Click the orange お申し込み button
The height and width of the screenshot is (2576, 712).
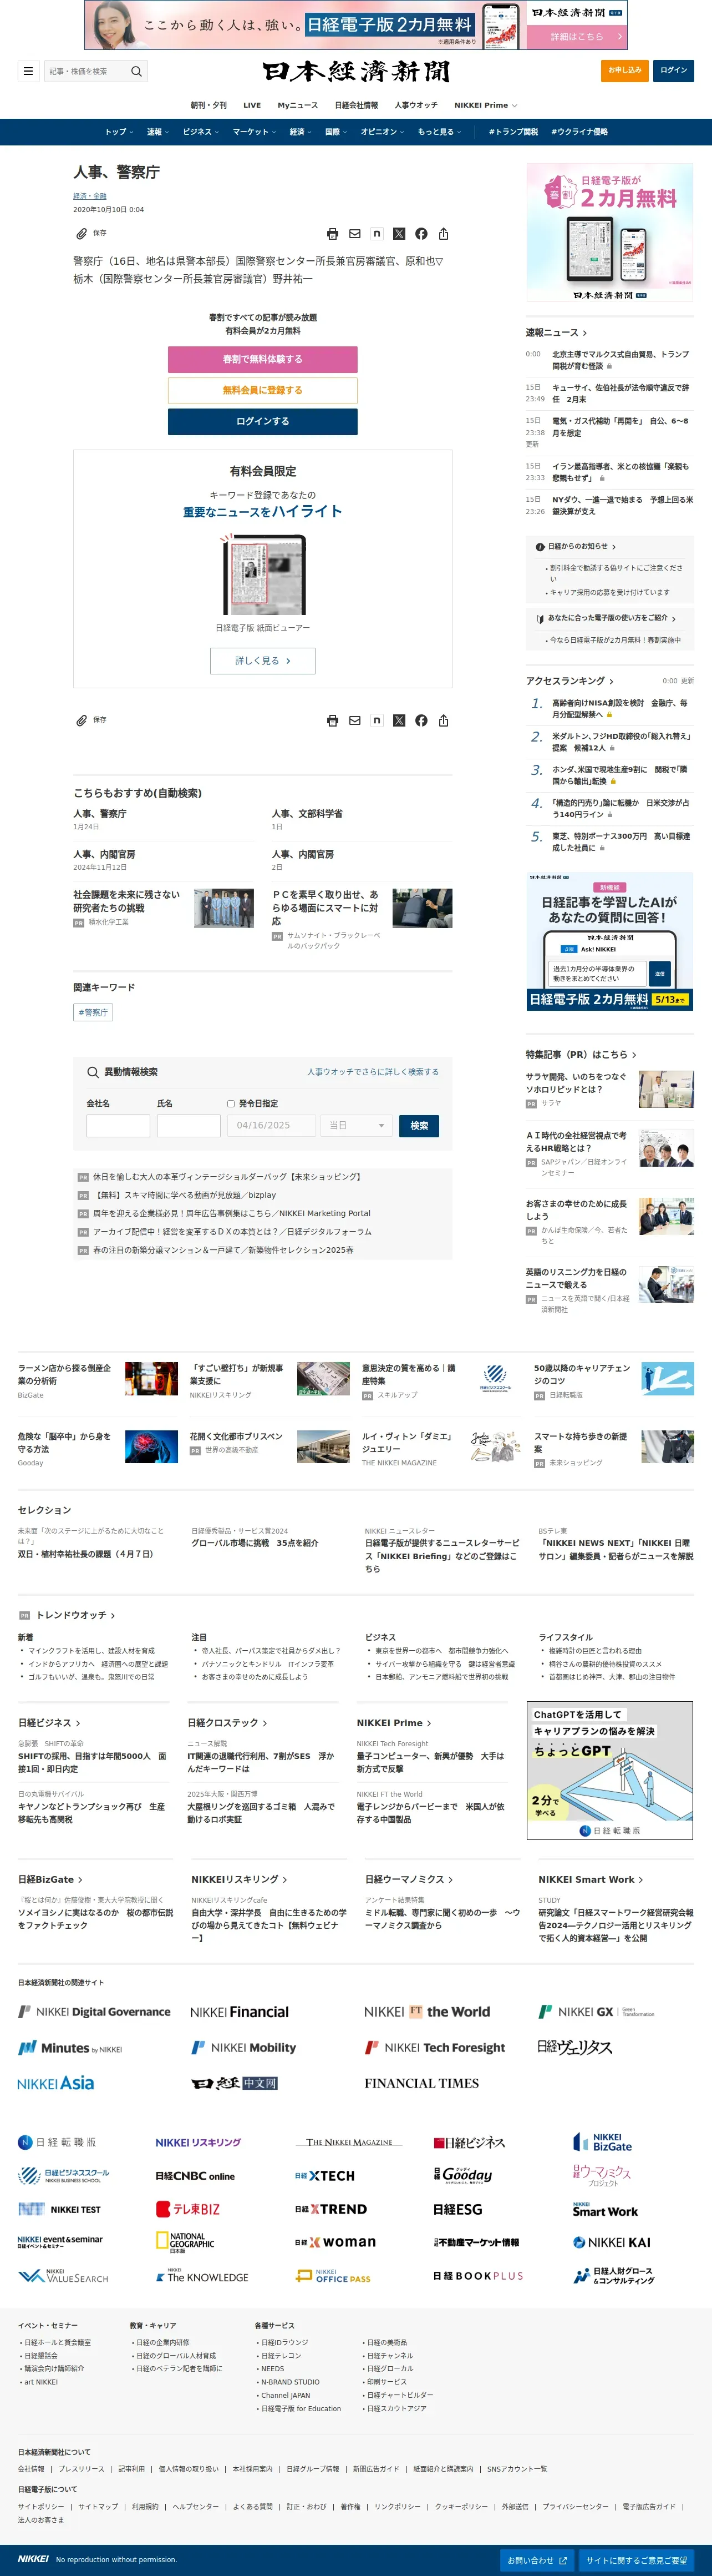click(x=624, y=70)
